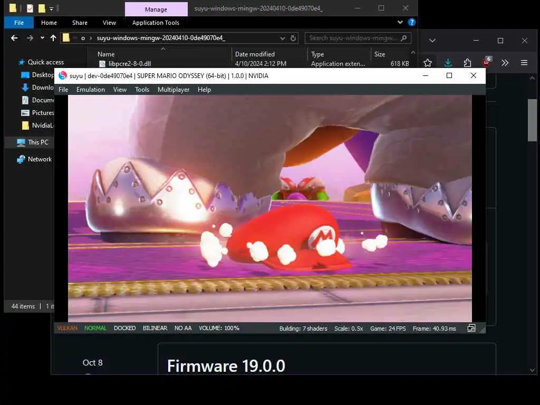
Task: Open browser Downloads arrow icon
Action: pos(448,63)
